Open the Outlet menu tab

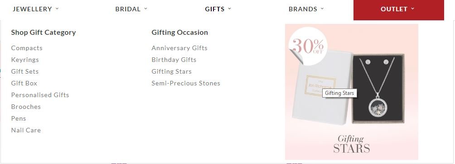tap(399, 10)
